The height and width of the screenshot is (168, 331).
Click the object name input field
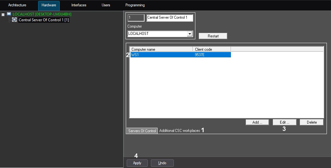(x=170, y=18)
